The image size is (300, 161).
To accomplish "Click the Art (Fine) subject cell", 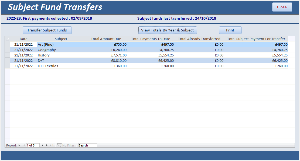I will [61, 44].
